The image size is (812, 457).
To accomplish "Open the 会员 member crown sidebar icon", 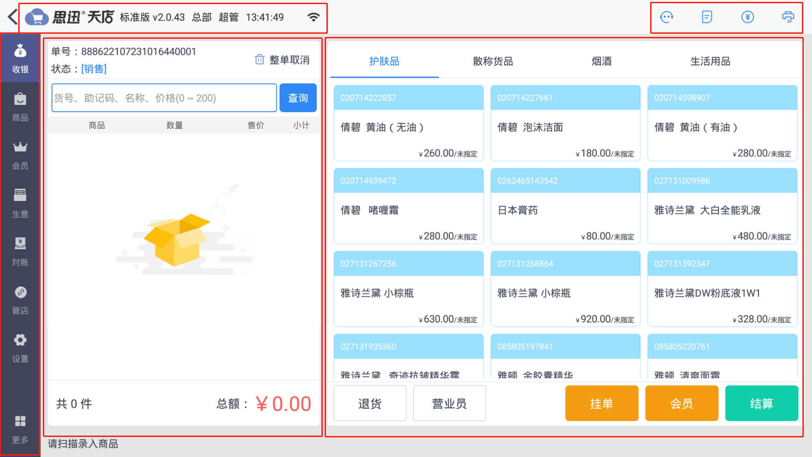I will click(x=20, y=156).
